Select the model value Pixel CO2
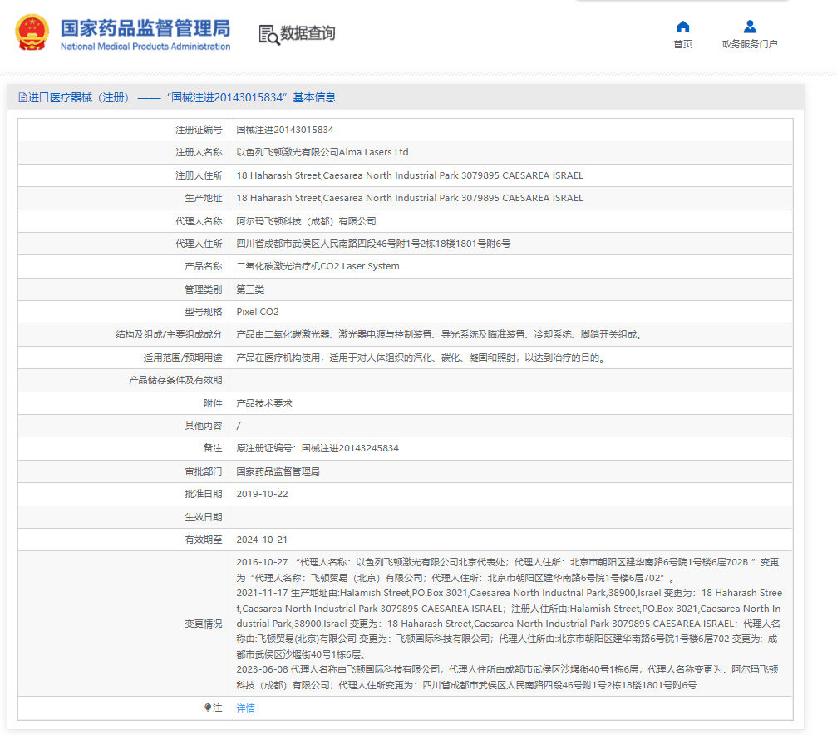The height and width of the screenshot is (735, 837). click(258, 312)
